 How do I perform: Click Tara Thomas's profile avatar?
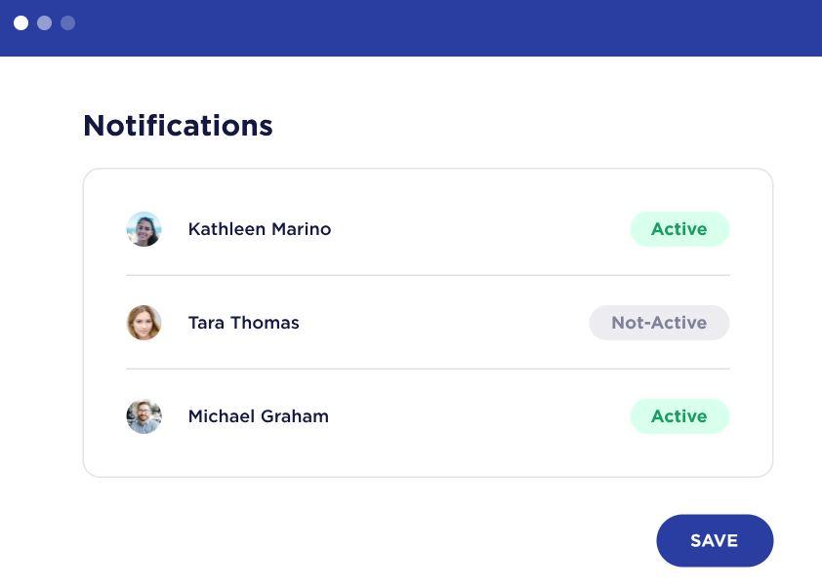coord(144,323)
